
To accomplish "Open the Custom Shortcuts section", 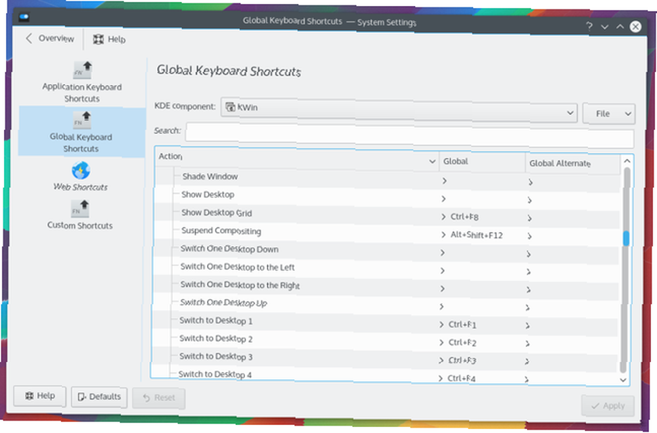I will (80, 215).
